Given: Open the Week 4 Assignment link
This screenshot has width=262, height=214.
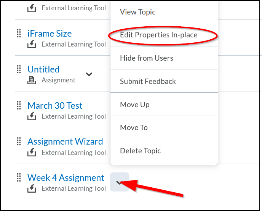Looking at the screenshot, I should pos(65,178).
